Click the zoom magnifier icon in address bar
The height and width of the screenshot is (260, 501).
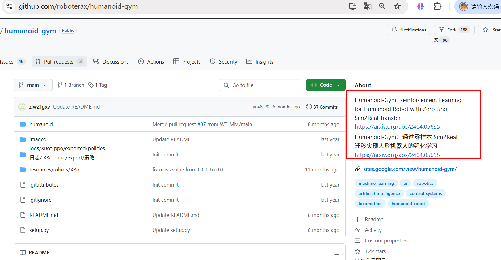(382, 6)
